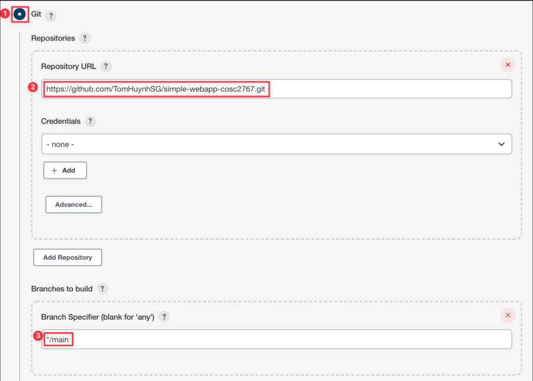Open Advanced repository settings
This screenshot has width=533, height=381.
coord(74,204)
